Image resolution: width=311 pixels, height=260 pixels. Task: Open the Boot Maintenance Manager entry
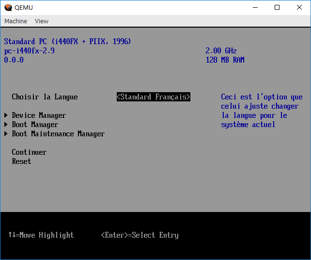58,134
